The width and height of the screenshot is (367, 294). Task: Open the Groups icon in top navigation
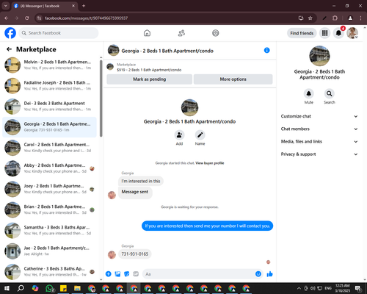point(216,33)
